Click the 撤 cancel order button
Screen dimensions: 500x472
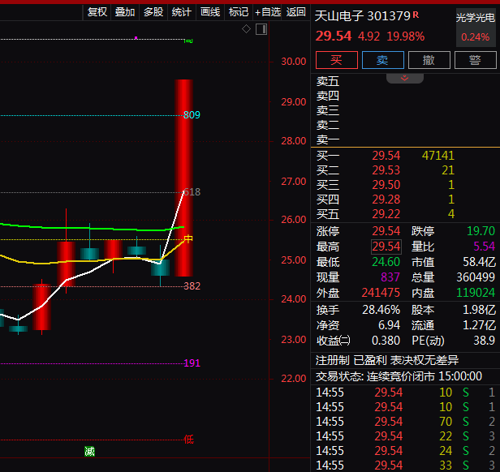[429, 60]
